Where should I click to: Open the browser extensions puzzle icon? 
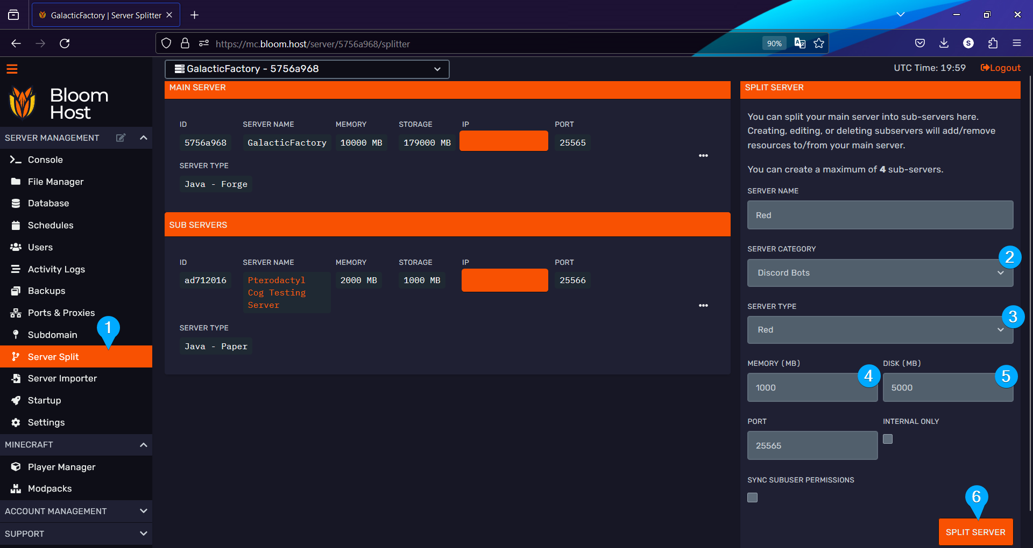coord(993,44)
